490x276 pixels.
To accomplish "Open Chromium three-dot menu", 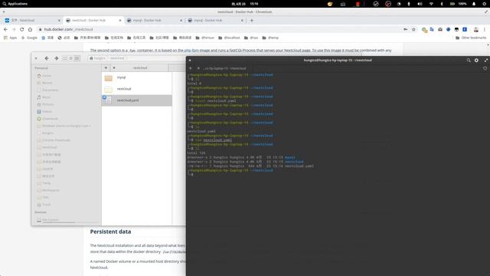I will 485,29.
